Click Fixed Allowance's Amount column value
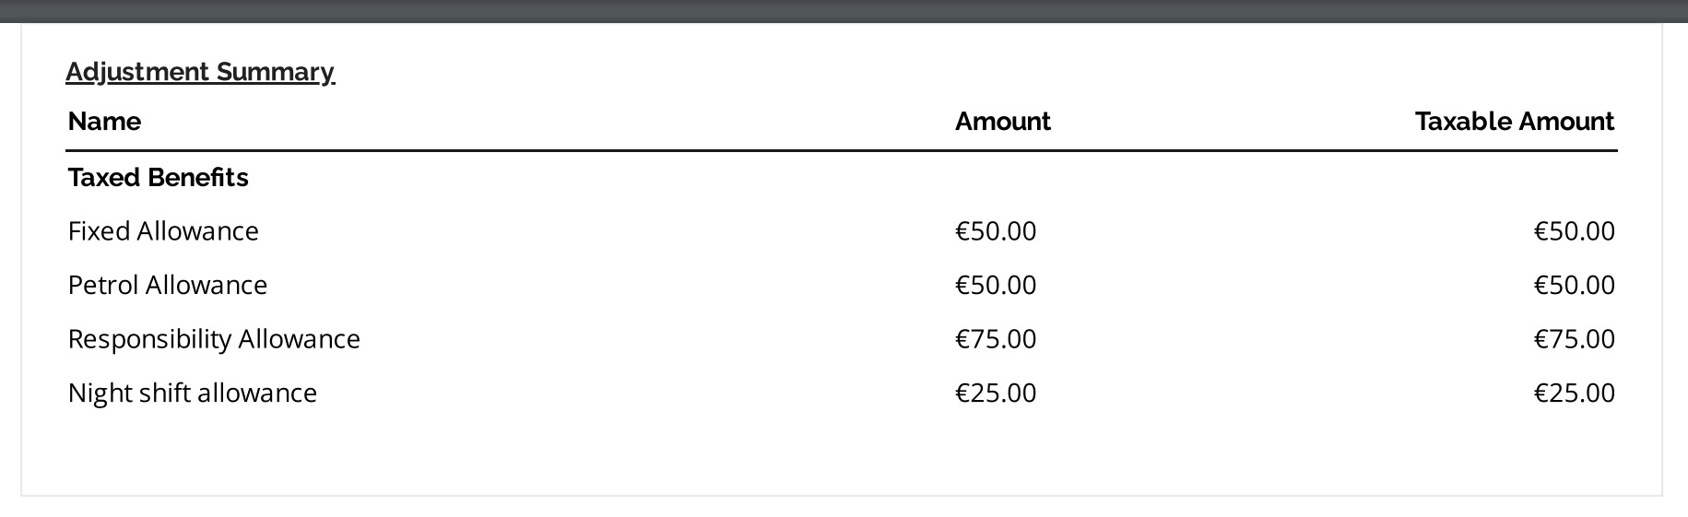Image resolution: width=1688 pixels, height=517 pixels. (996, 230)
